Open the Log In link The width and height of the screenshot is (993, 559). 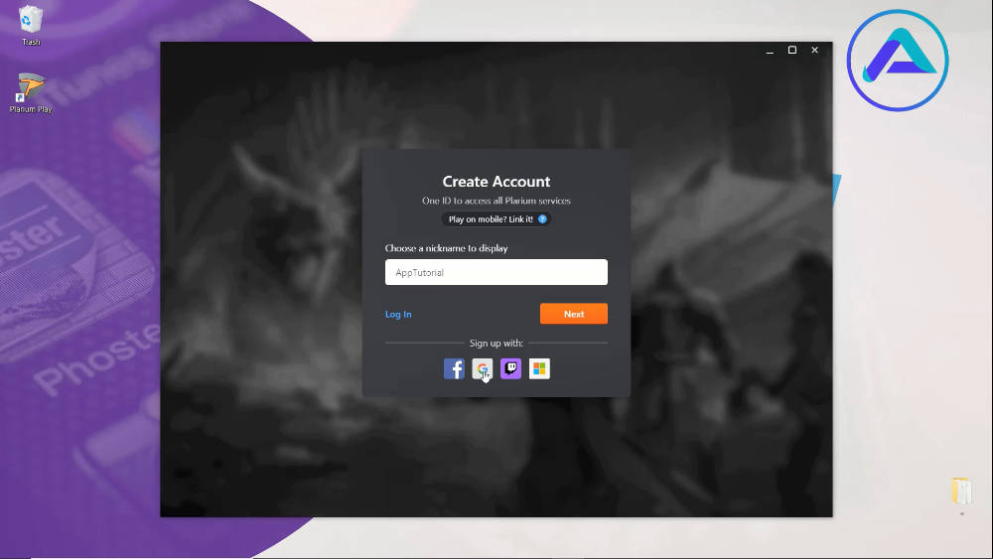[398, 314]
